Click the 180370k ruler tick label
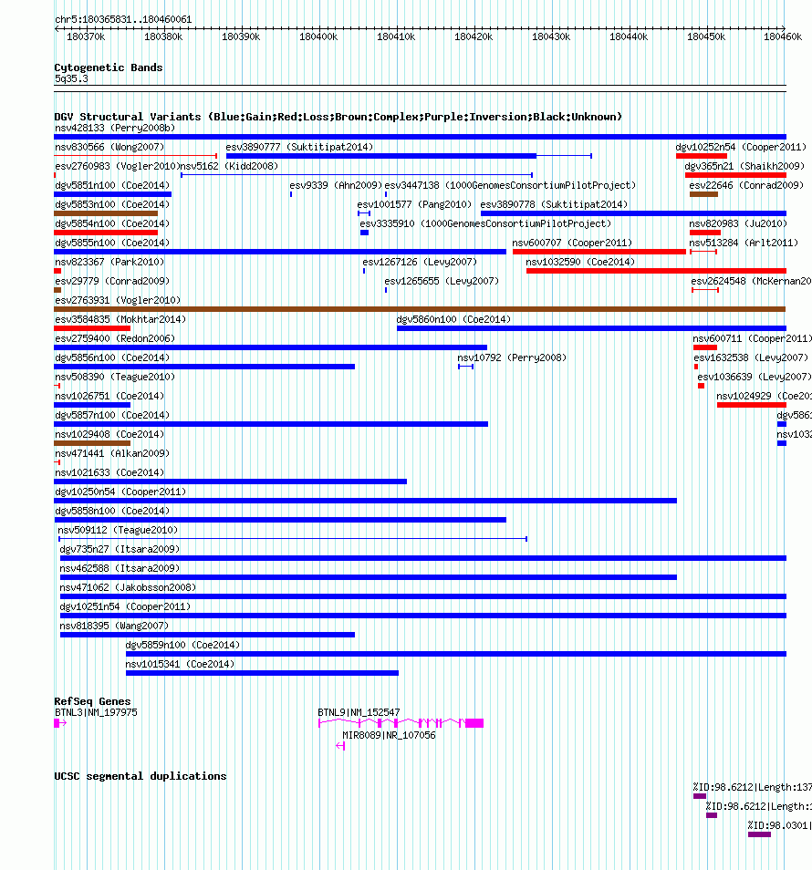Image resolution: width=812 pixels, height=870 pixels. coord(86,36)
